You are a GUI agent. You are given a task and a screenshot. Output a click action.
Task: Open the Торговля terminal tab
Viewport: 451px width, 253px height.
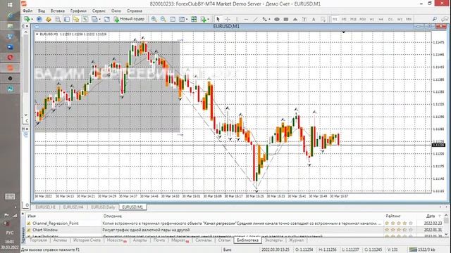pyautogui.click(x=38, y=240)
